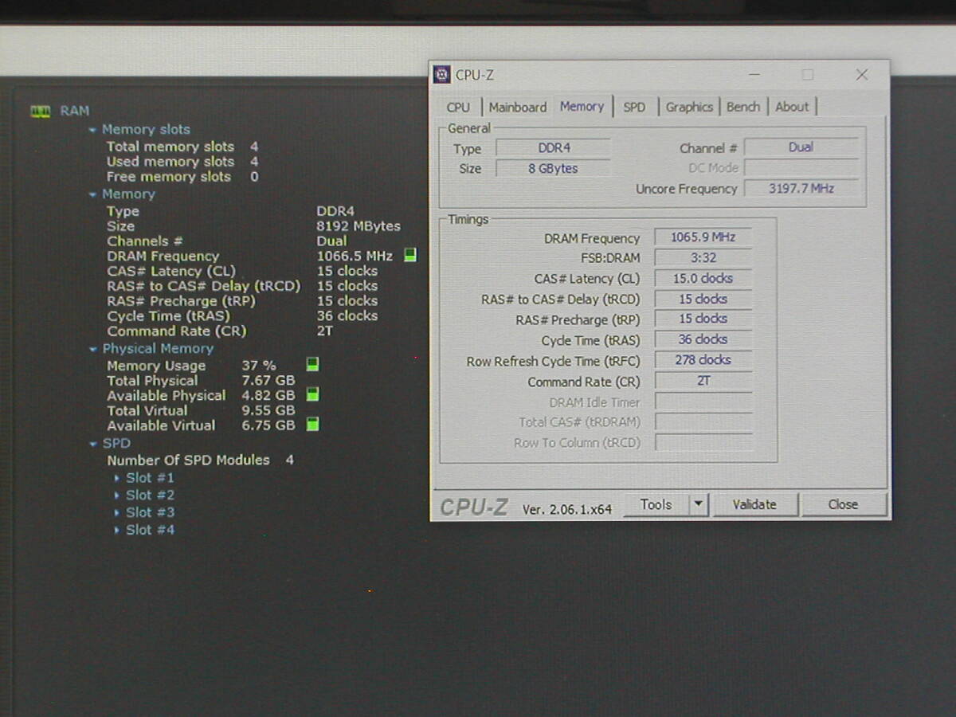Collapse the SPD section in Speccy

pyautogui.click(x=93, y=444)
